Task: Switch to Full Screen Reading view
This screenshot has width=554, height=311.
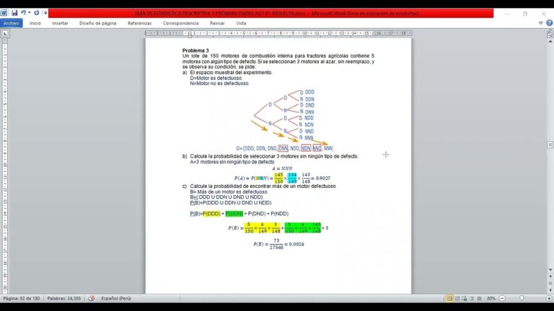Action: tap(457, 298)
